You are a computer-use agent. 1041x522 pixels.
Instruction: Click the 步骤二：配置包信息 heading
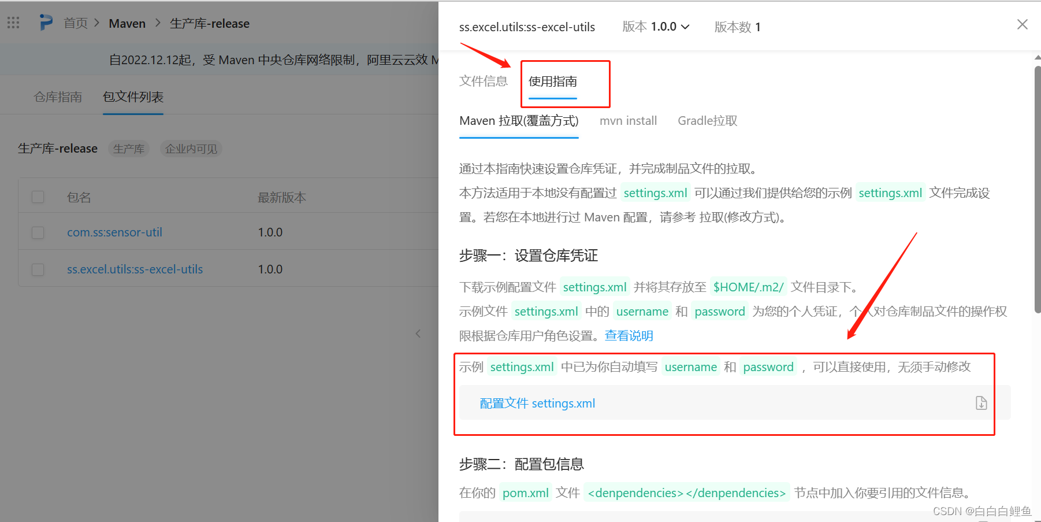521,464
